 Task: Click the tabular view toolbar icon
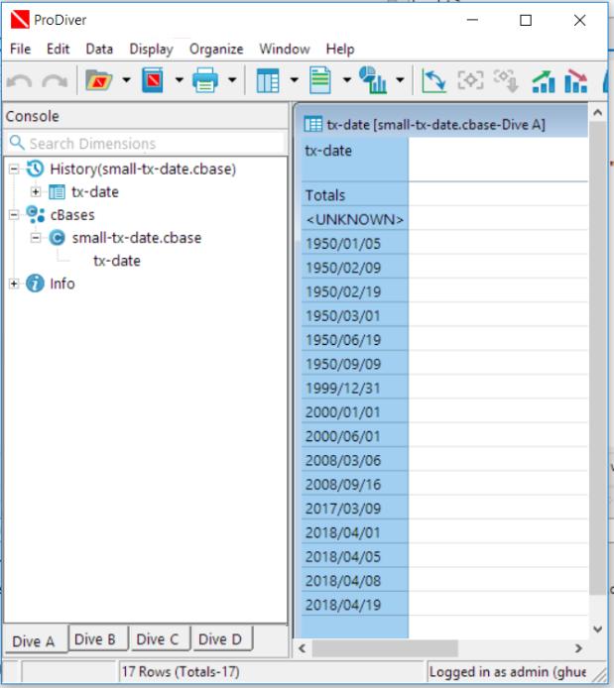coord(268,80)
